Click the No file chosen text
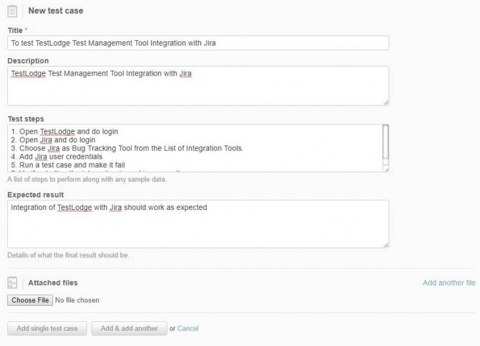 [x=77, y=300]
